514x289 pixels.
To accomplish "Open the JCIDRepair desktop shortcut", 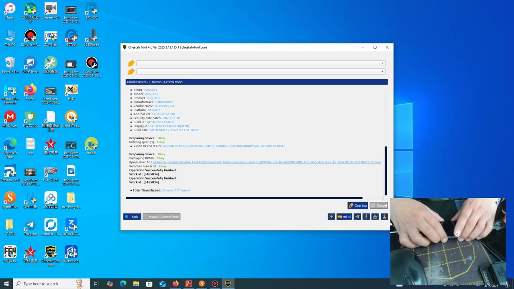I will (92, 38).
